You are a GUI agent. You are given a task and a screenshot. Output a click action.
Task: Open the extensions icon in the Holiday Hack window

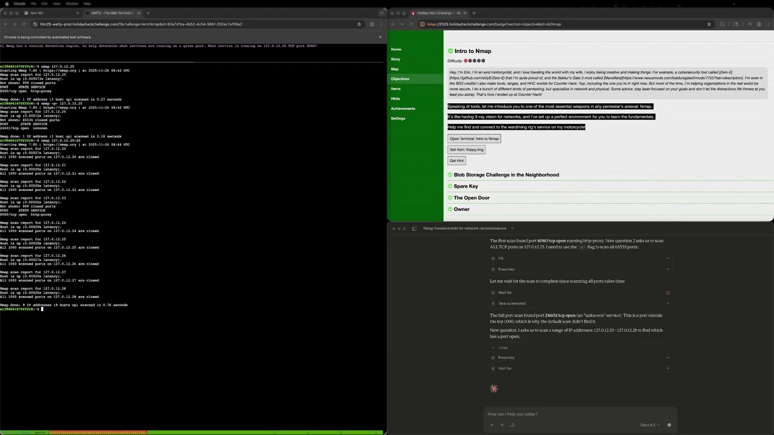(722, 24)
